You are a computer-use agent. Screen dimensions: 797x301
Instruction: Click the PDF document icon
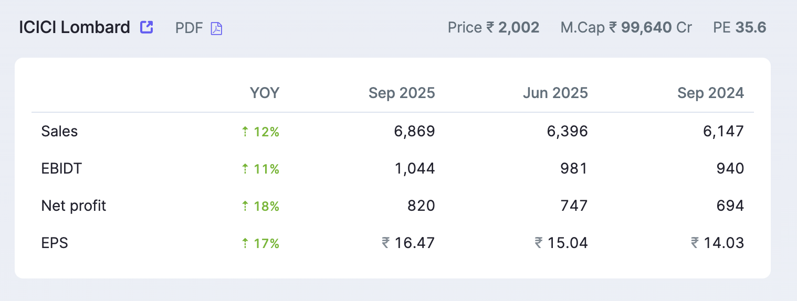[x=216, y=28]
